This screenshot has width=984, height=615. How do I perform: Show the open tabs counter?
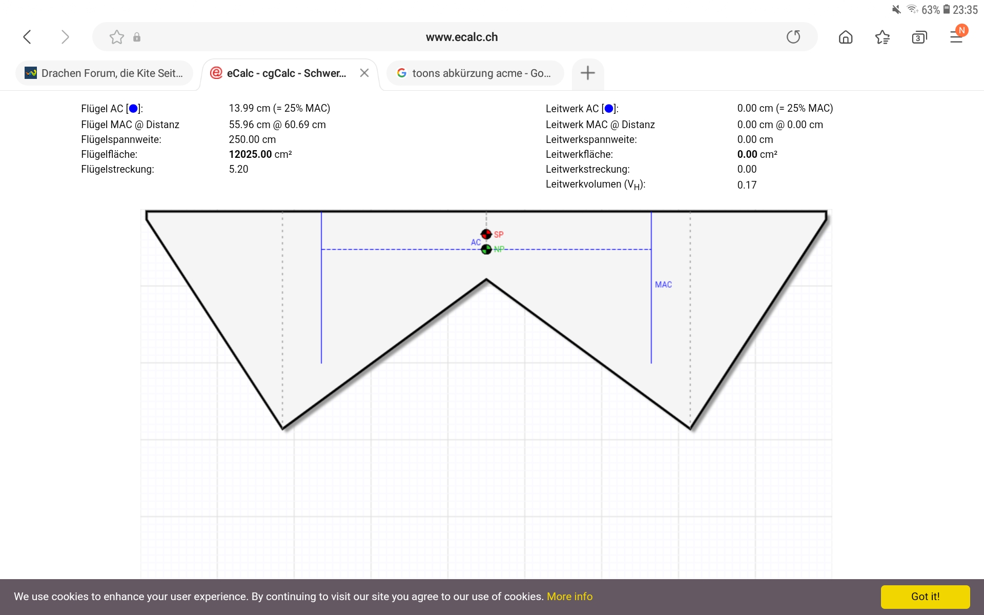tap(919, 37)
